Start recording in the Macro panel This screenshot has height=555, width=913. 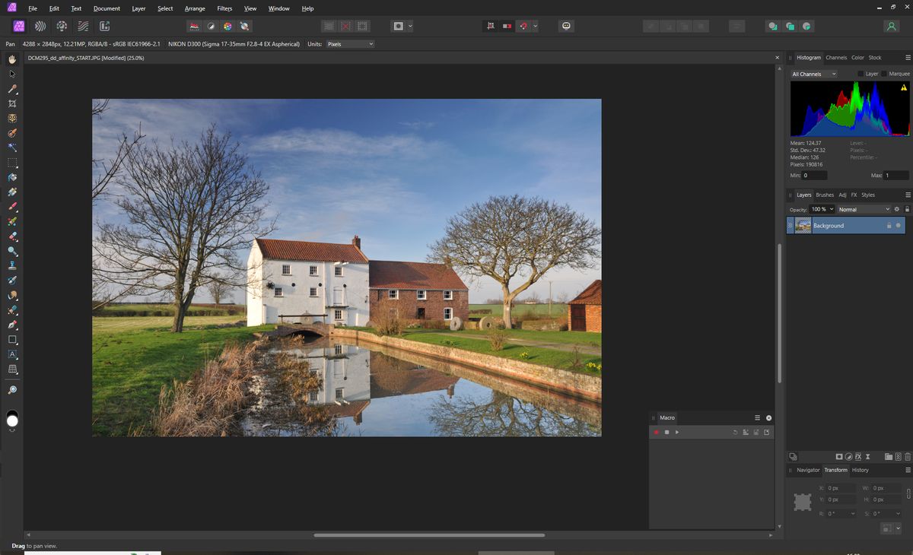[656, 432]
